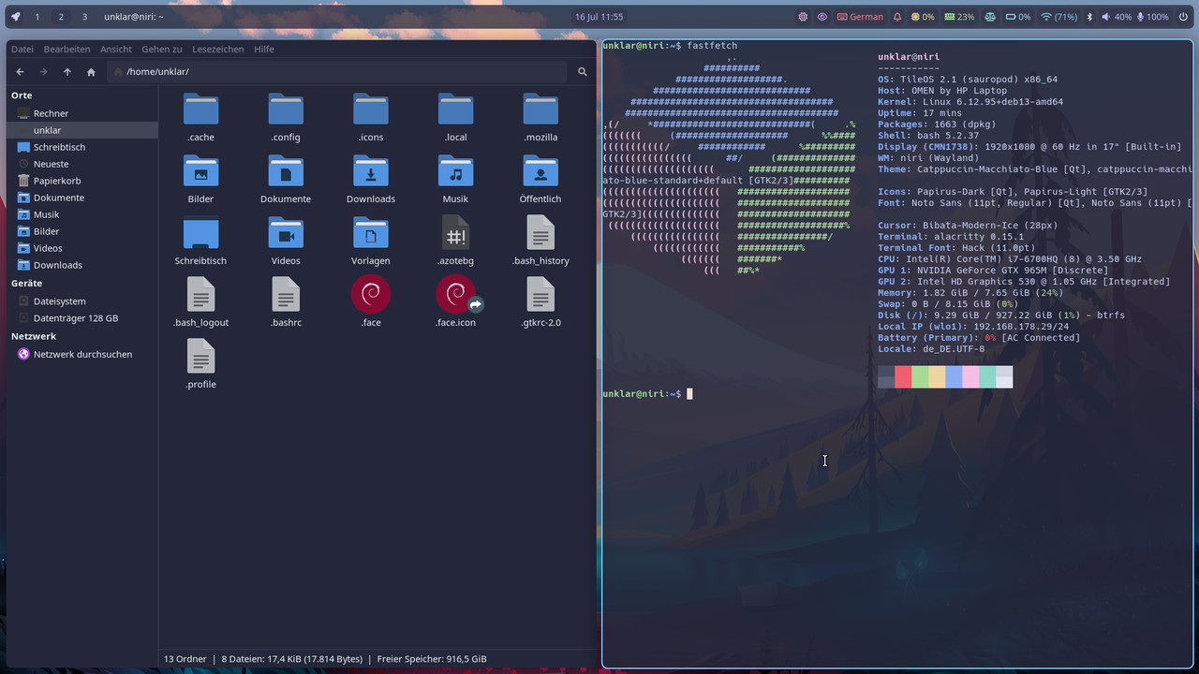Open Datenträger 128 GB in the sidebar
Image resolution: width=1199 pixels, height=674 pixels.
point(82,318)
